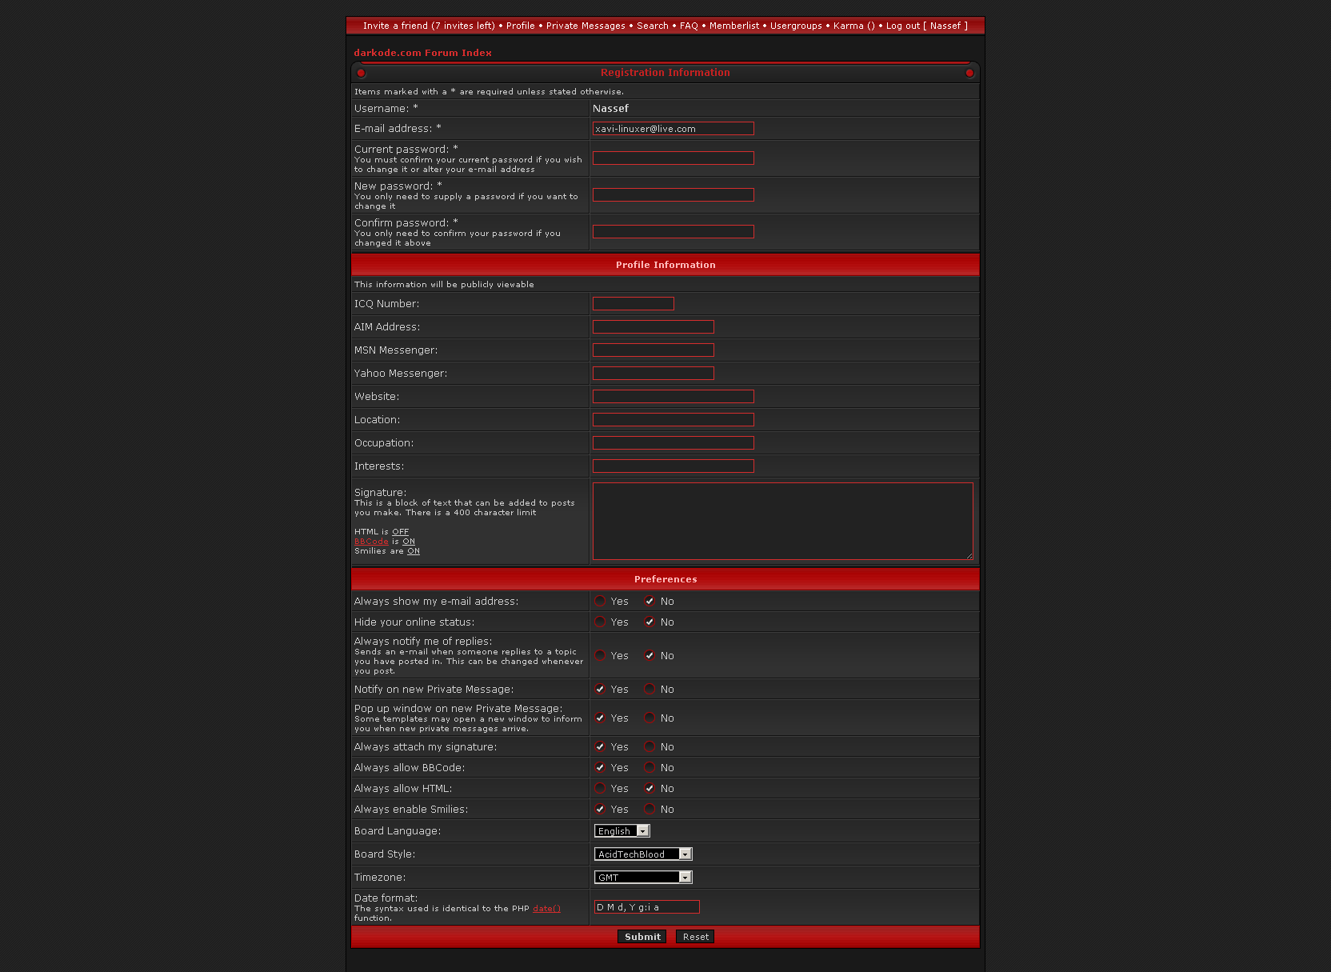The width and height of the screenshot is (1331, 972).
Task: Open Private Messages in top navigation
Action: 586,26
